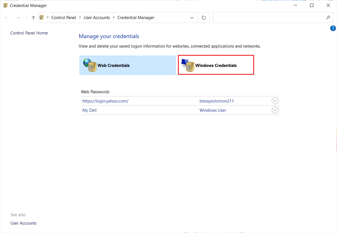Click the Back navigation arrow
This screenshot has height=233, width=337.
point(7,18)
